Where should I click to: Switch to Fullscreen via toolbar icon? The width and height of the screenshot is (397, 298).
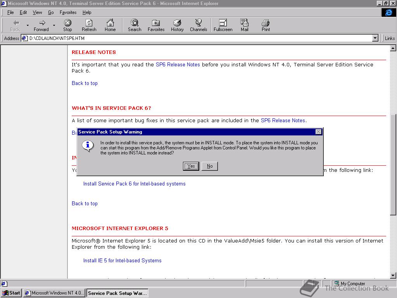coord(223,23)
